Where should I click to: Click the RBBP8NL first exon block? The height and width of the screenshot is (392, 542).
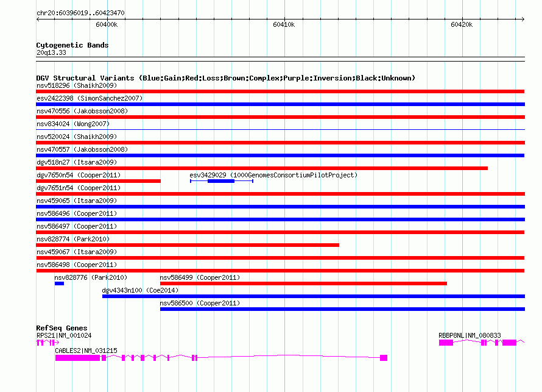[x=446, y=343]
